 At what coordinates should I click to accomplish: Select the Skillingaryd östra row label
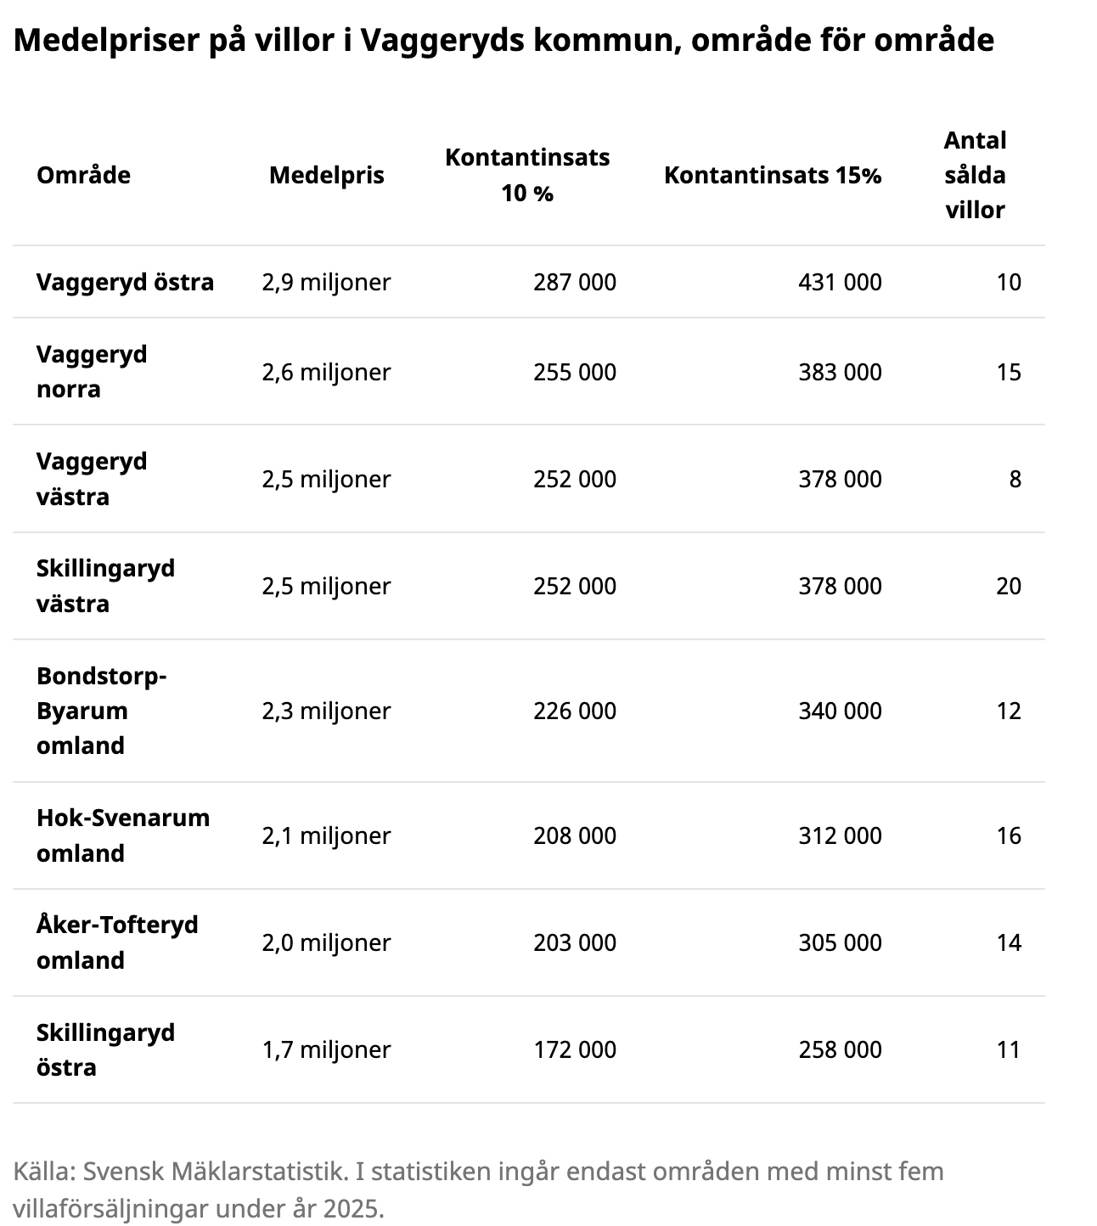(x=105, y=1049)
